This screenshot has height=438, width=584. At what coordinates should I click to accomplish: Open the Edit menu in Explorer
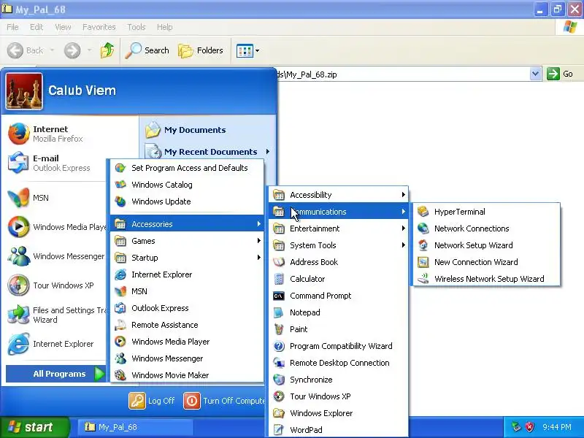[x=36, y=27]
